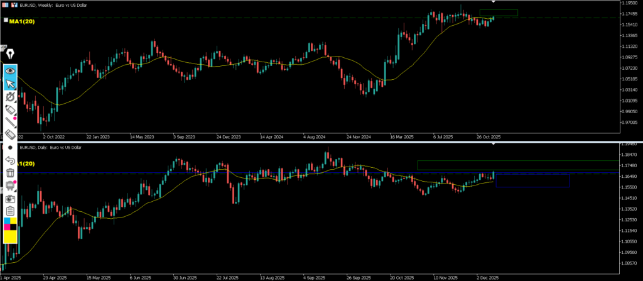This screenshot has width=643, height=281.
Task: Click the chart shift triangle on daily chart
Action: click(493, 145)
